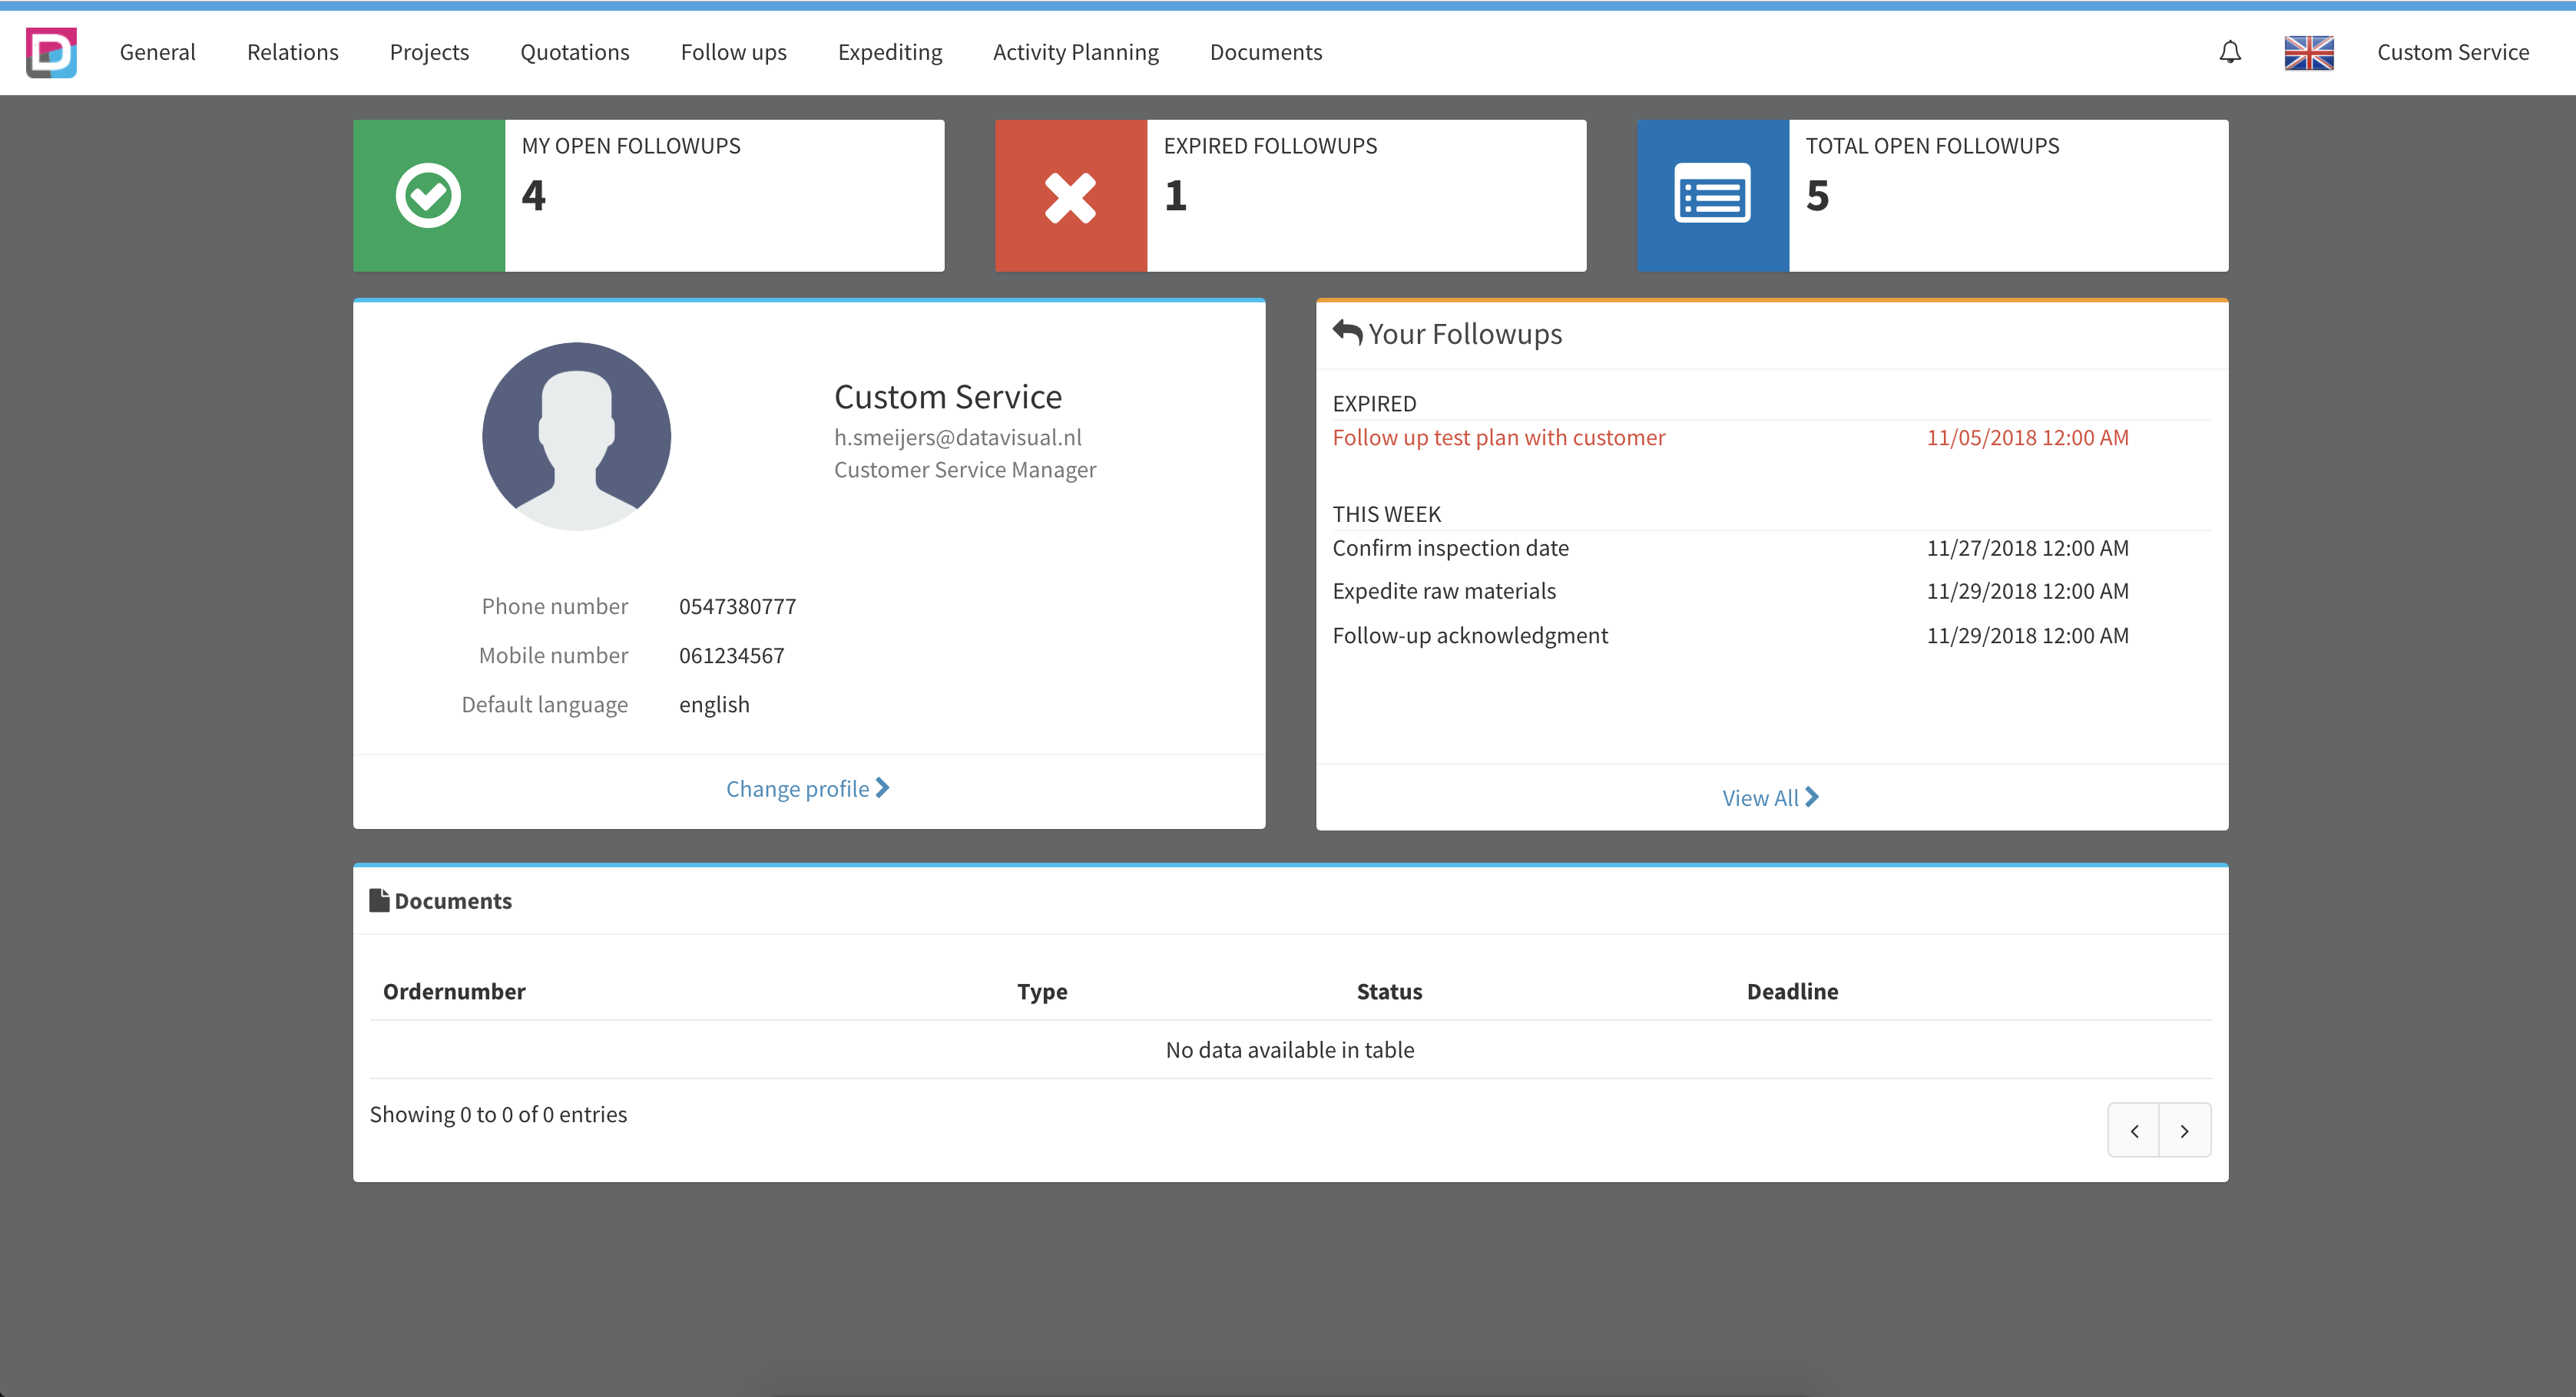Image resolution: width=2576 pixels, height=1397 pixels.
Task: Click the View All followups link
Action: tap(1770, 798)
